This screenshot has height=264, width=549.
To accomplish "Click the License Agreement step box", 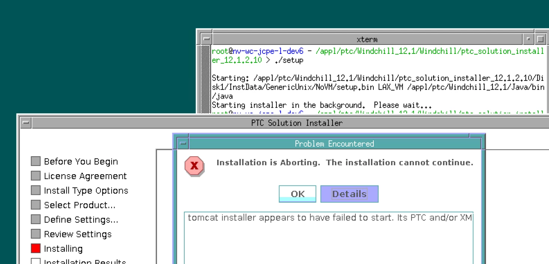I will point(36,176).
